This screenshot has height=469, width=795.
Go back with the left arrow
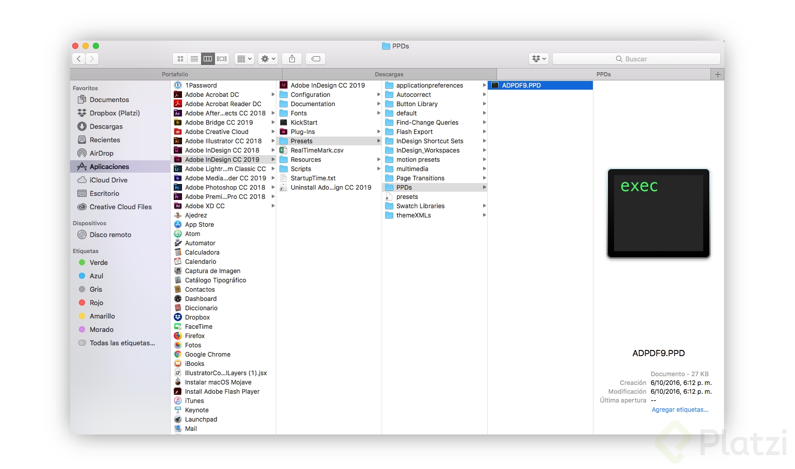tap(79, 59)
